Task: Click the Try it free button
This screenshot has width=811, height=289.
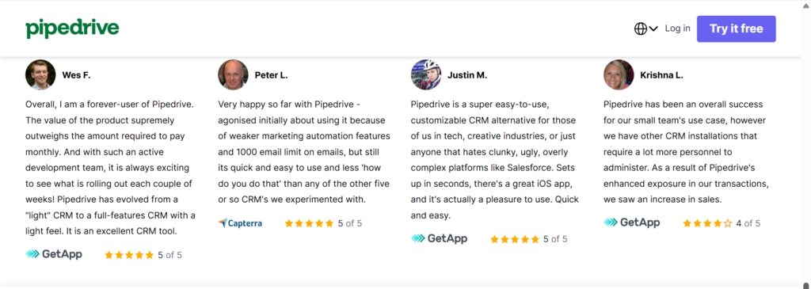Action: (736, 29)
